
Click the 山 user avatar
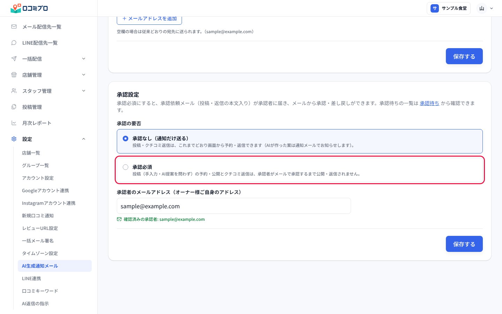pyautogui.click(x=481, y=8)
